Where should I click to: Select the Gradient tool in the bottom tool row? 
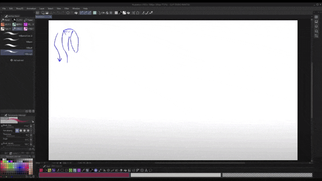coord(129,170)
